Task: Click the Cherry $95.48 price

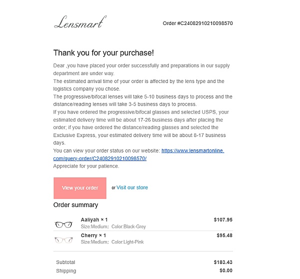Action: 224,235
